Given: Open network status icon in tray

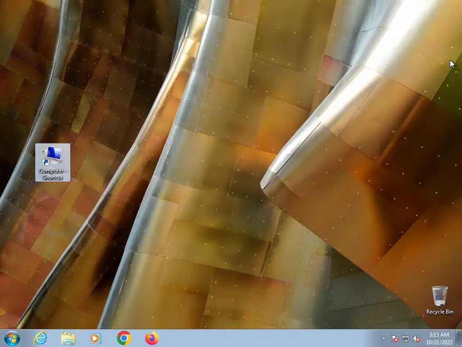Looking at the screenshot, I should coord(406,338).
